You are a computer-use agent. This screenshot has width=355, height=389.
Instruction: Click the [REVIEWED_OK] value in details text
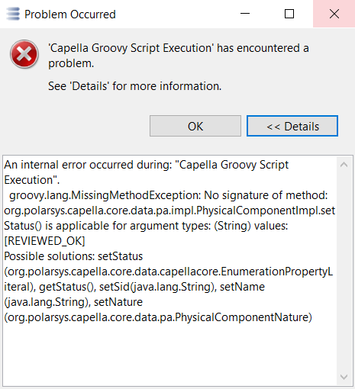tap(44, 241)
